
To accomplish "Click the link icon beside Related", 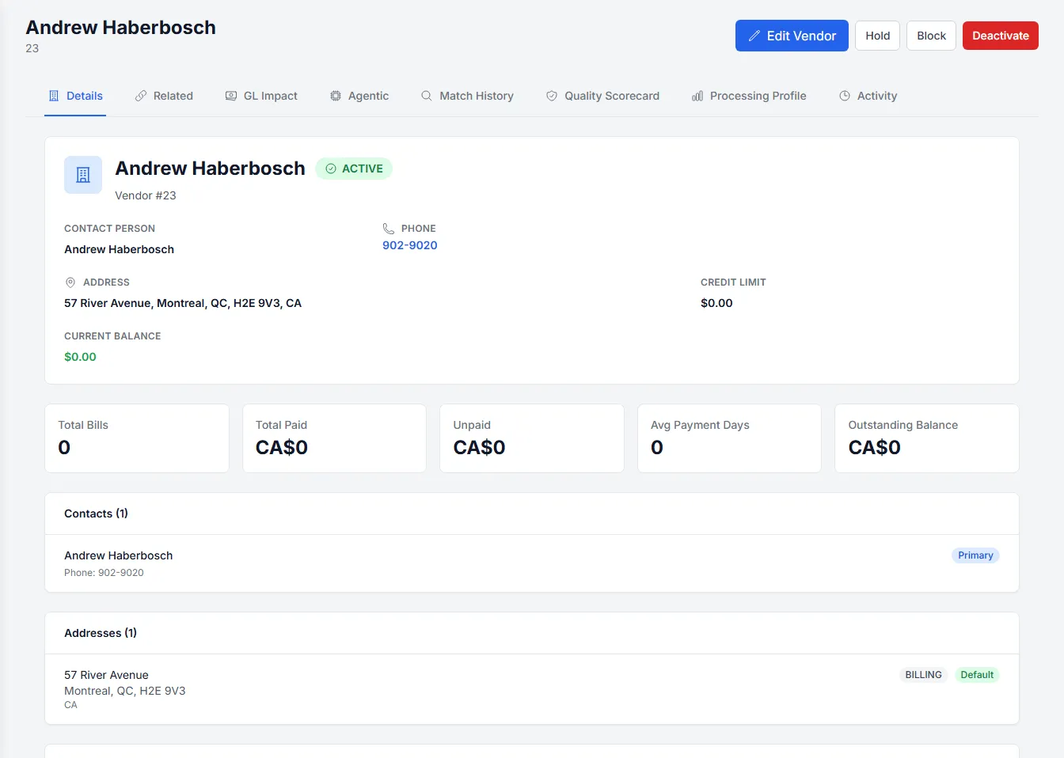I will pyautogui.click(x=141, y=96).
